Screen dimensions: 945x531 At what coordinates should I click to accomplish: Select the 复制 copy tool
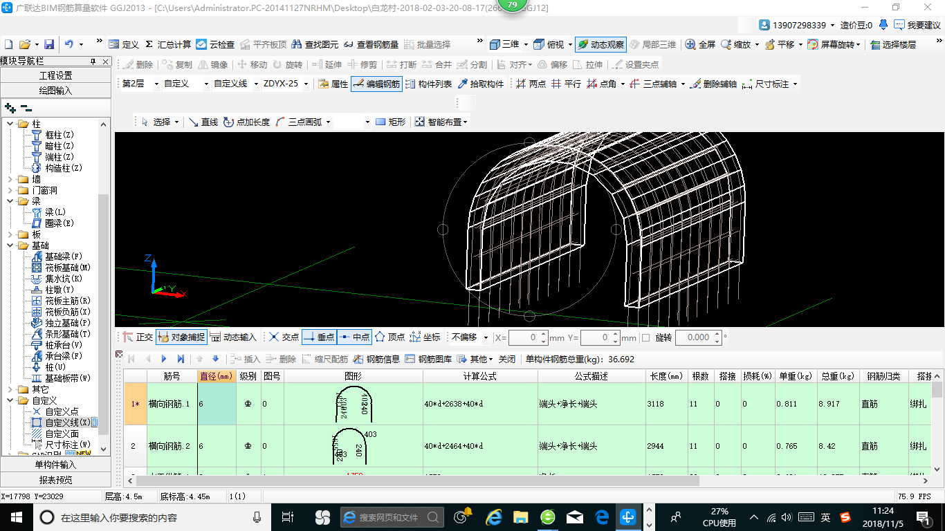point(177,64)
